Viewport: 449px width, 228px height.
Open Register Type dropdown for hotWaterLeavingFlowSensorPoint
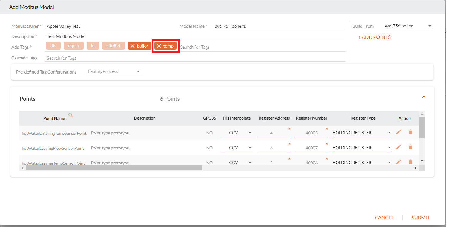pyautogui.click(x=361, y=148)
